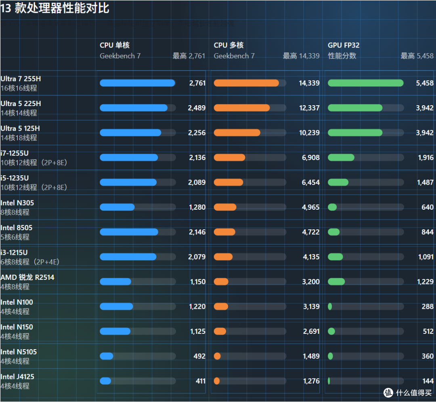Click the single-core score 2,256

[x=197, y=133]
